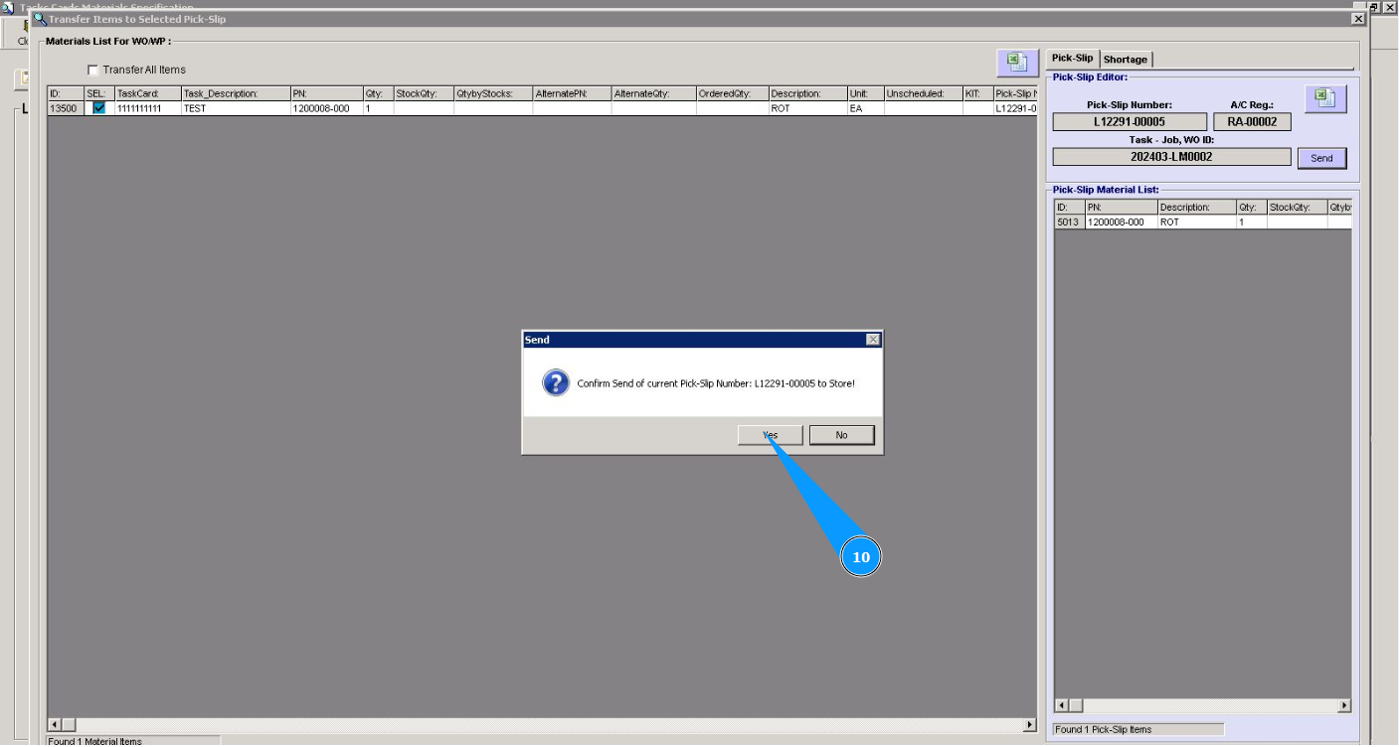Export materials list to Excel icon
1399x747 pixels.
tap(1017, 63)
